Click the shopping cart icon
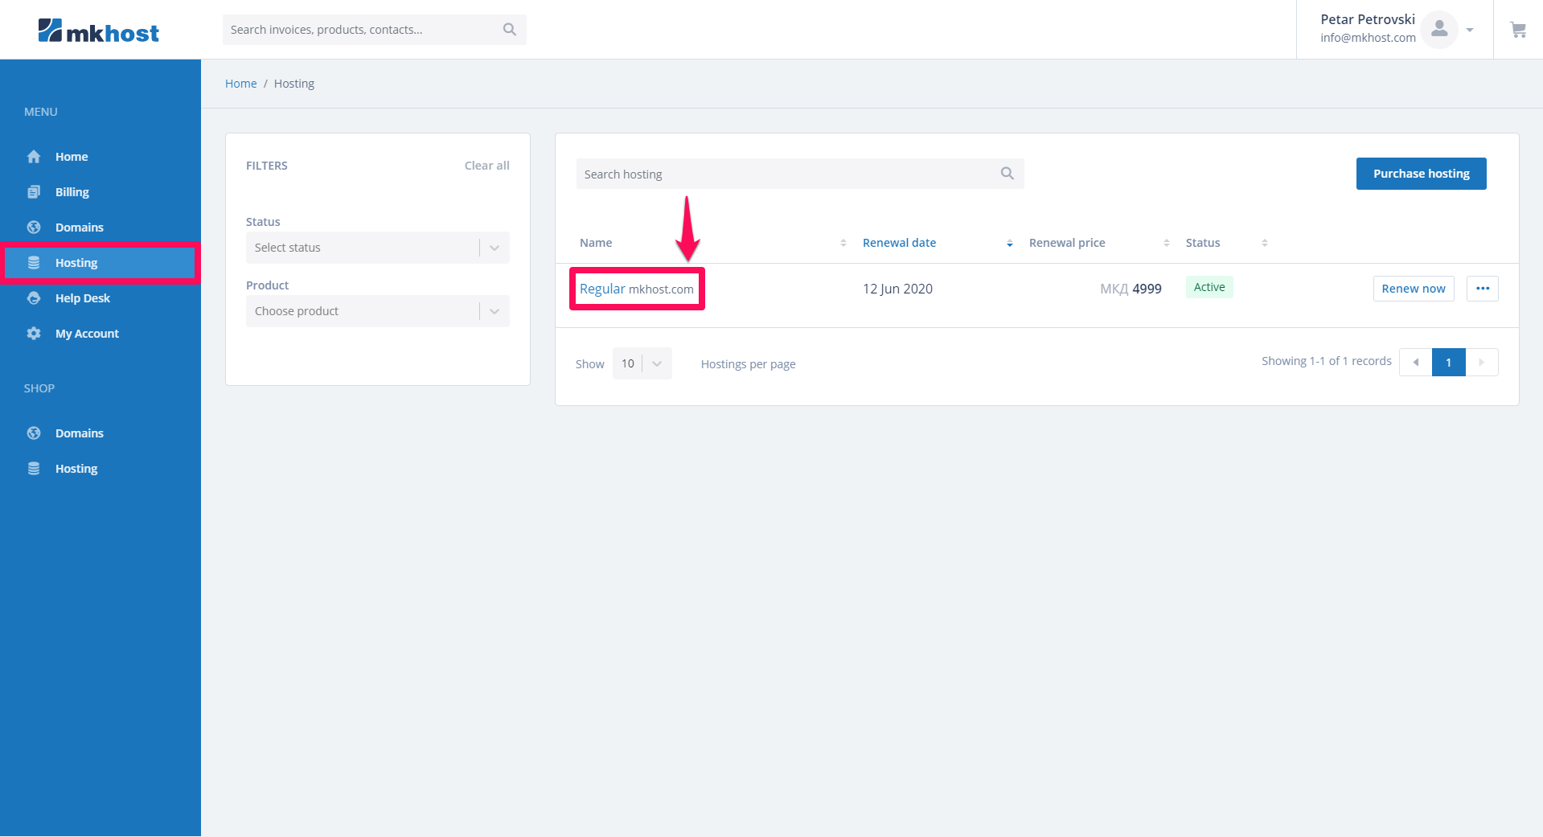The height and width of the screenshot is (837, 1543). [1517, 30]
